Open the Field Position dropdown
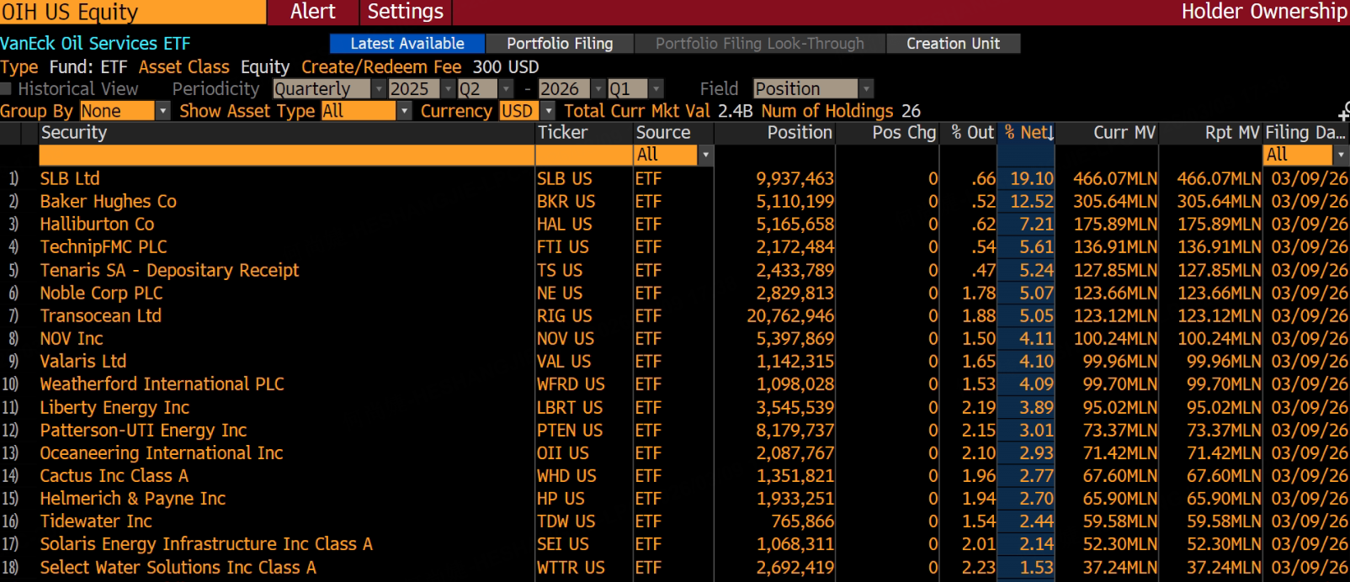Viewport: 1350px width, 582px height. pyautogui.click(x=866, y=89)
